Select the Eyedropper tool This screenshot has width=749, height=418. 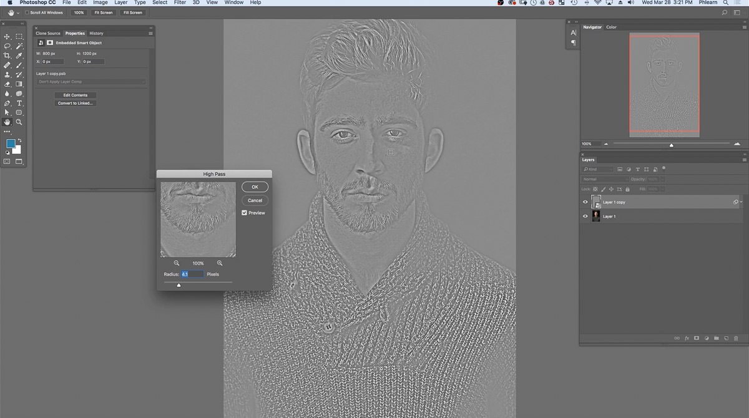point(19,56)
